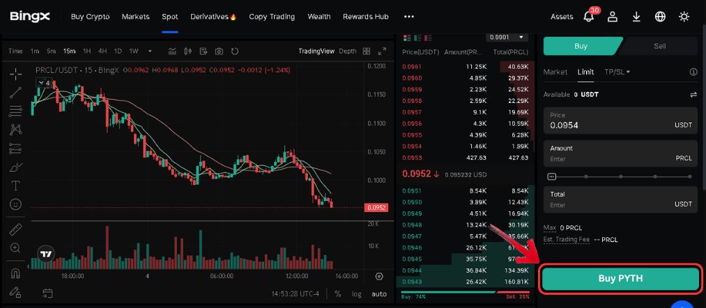Open Derivatives menu

point(213,17)
